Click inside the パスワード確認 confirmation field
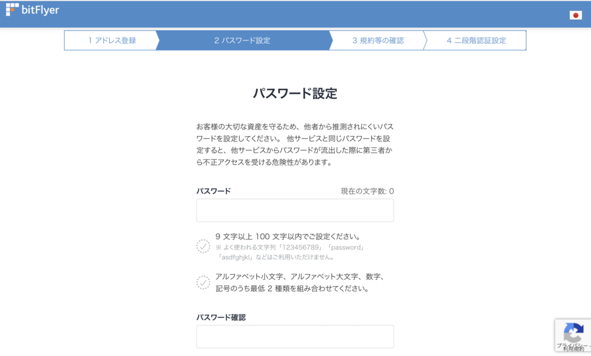Viewport: 591px width, 356px height. [x=295, y=336]
